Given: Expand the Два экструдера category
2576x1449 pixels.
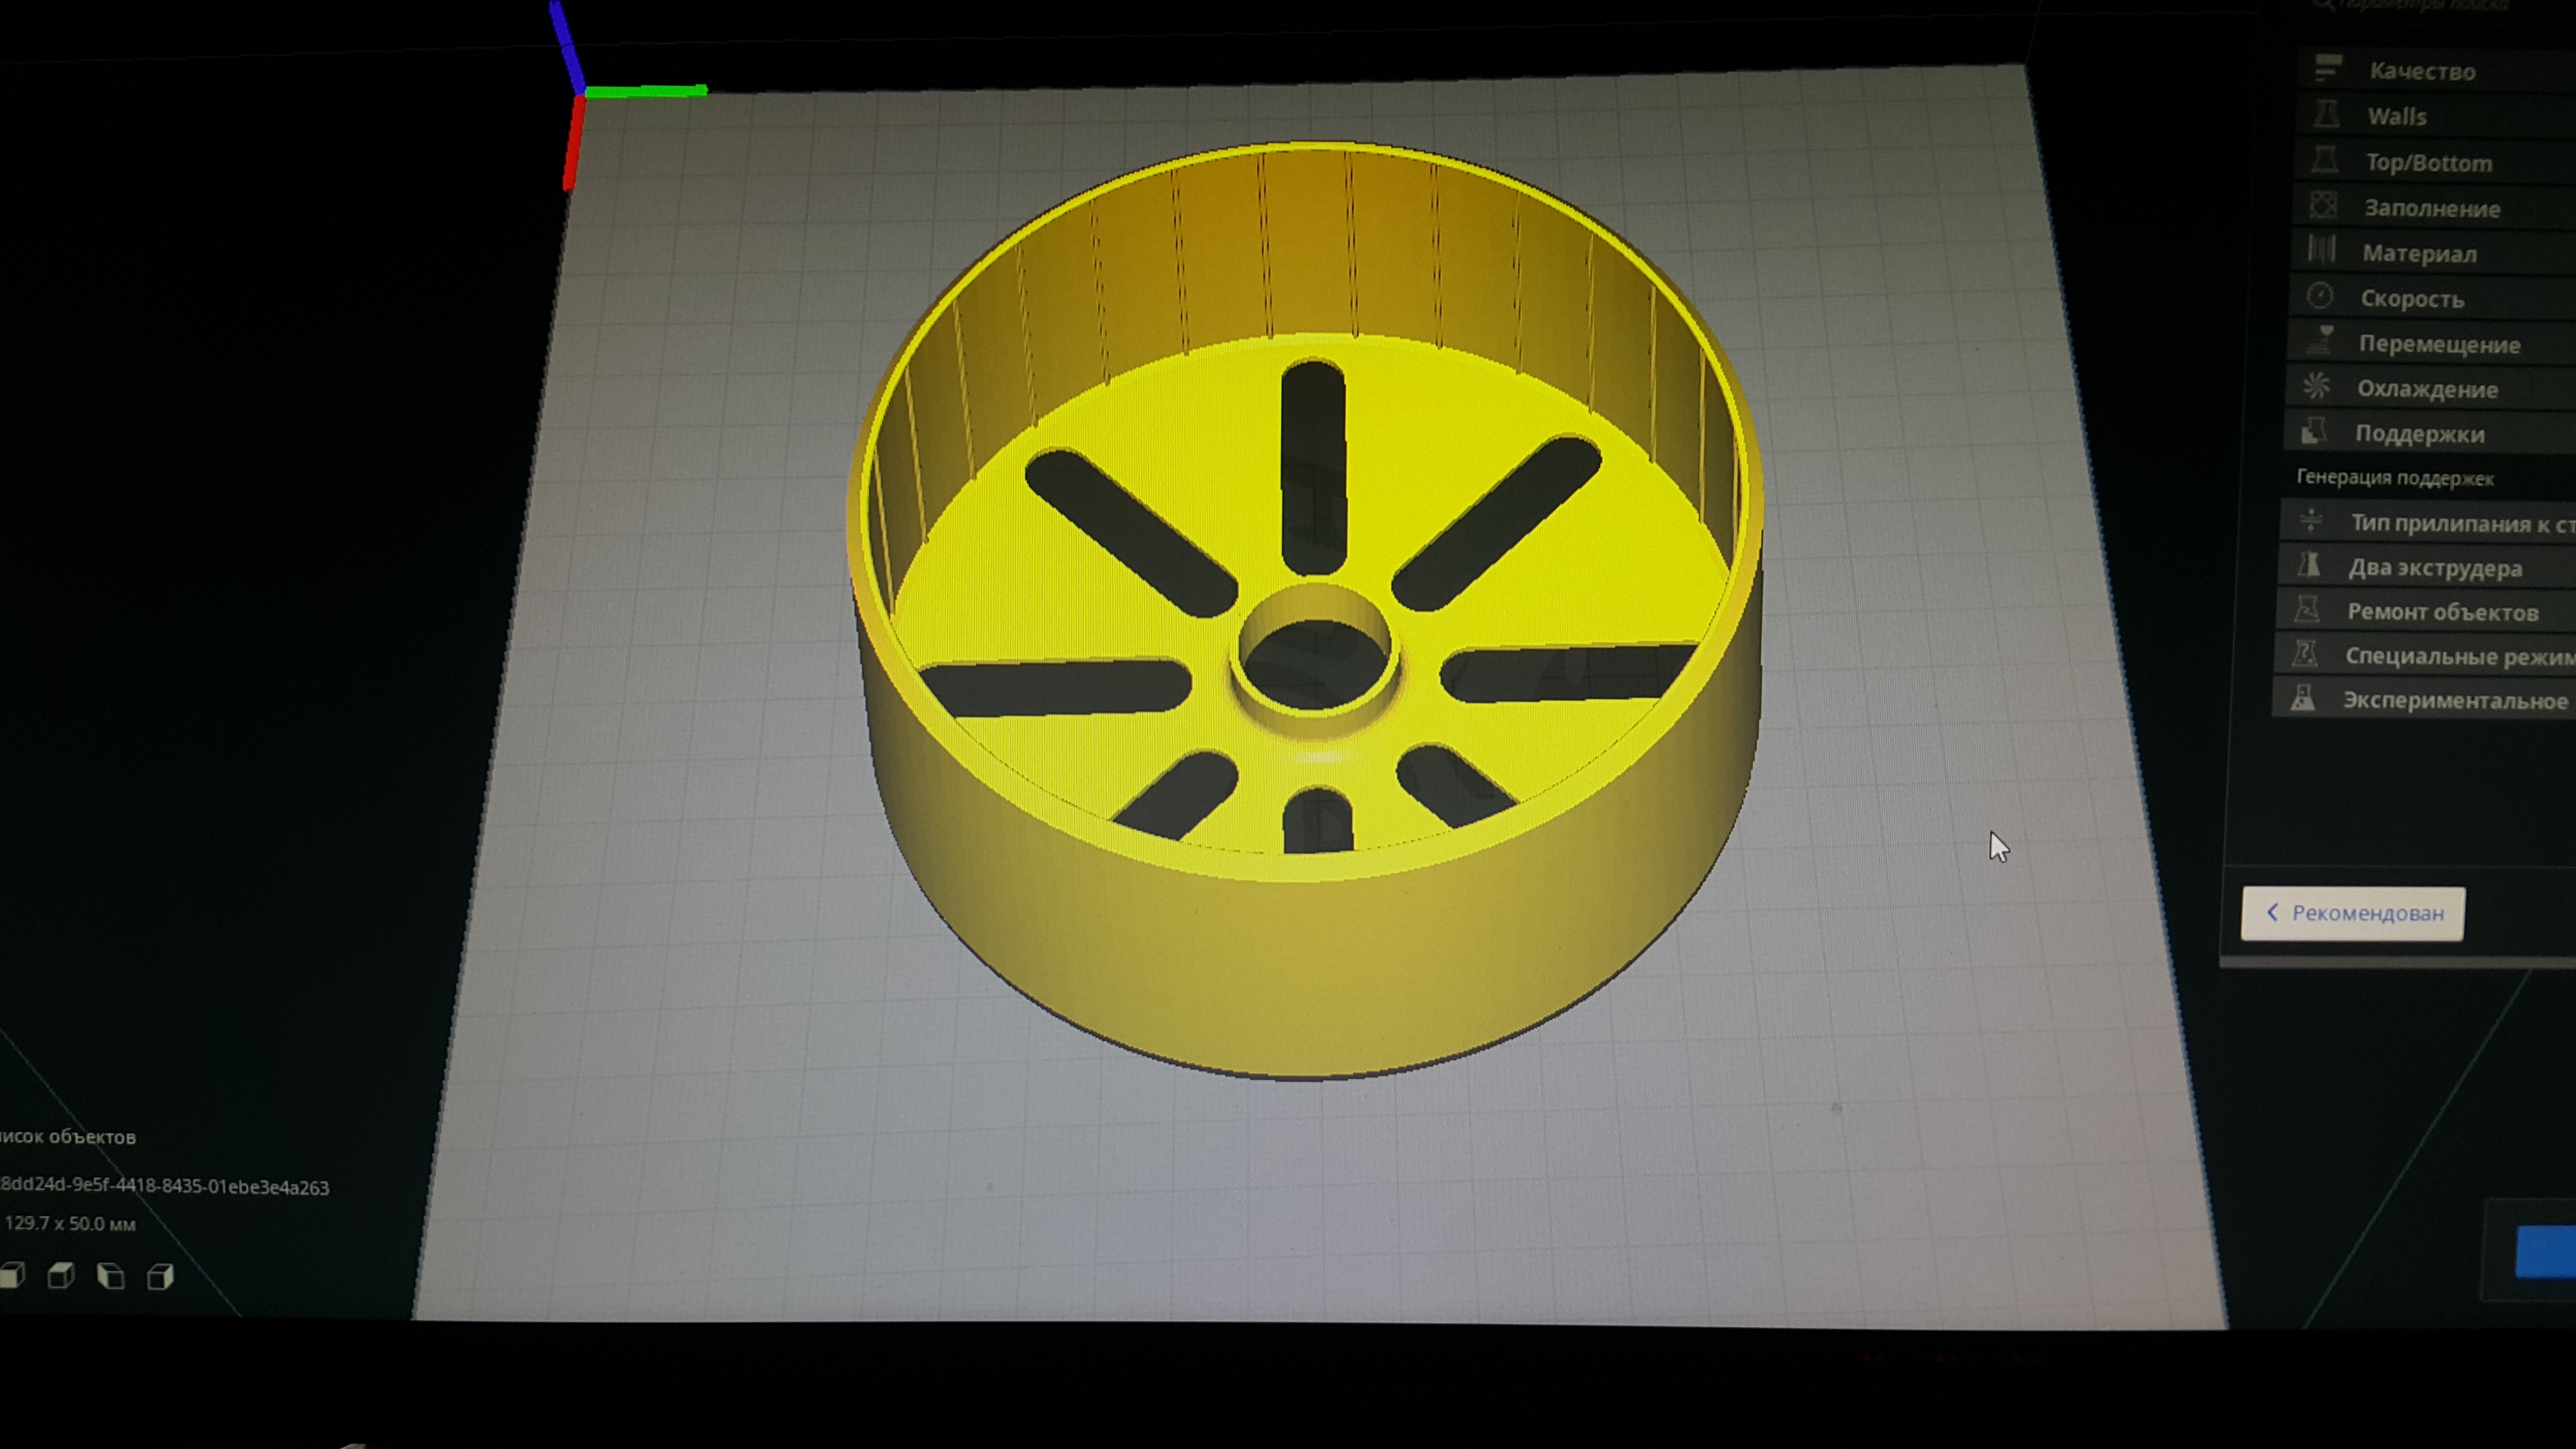Looking at the screenshot, I should coord(2434,567).
